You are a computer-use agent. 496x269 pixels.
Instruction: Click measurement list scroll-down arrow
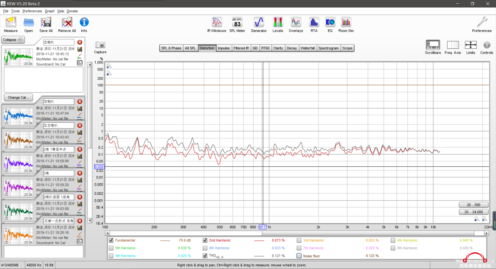pos(90,221)
